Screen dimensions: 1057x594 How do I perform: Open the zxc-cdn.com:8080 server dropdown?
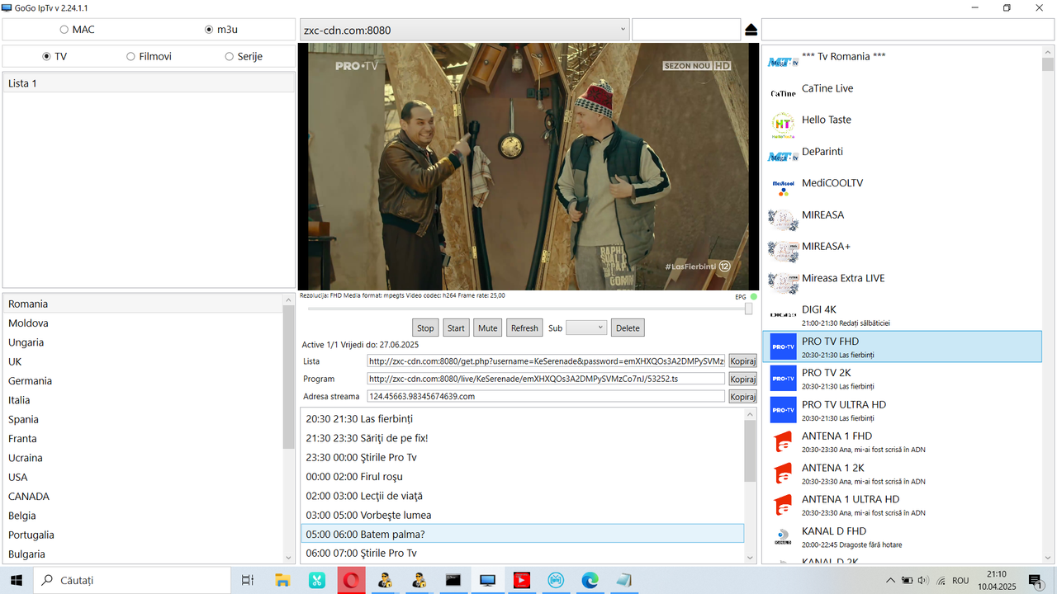(464, 30)
